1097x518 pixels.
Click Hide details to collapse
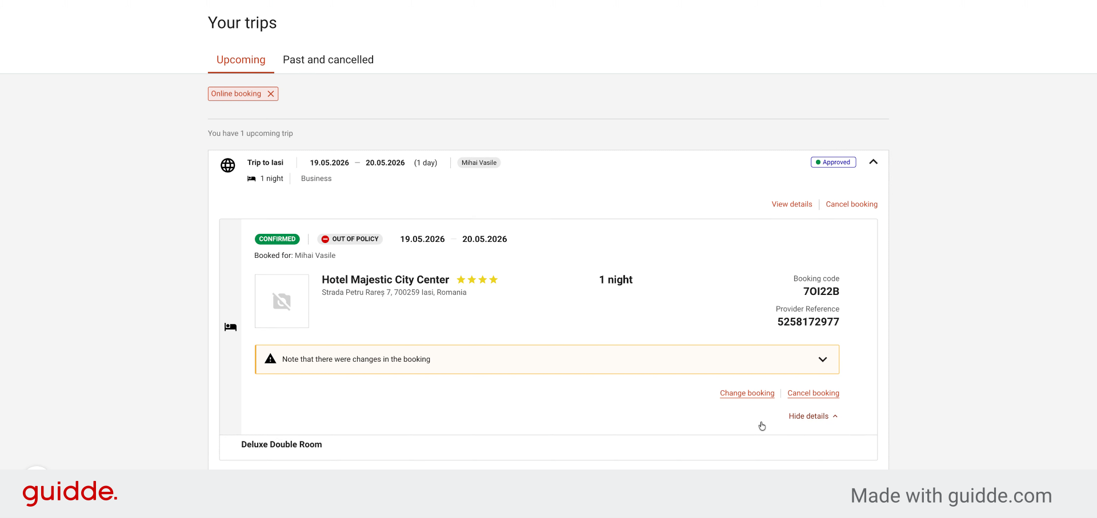[x=813, y=416]
